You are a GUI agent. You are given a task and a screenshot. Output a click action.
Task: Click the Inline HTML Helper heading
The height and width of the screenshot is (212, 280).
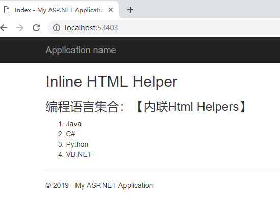tap(112, 82)
